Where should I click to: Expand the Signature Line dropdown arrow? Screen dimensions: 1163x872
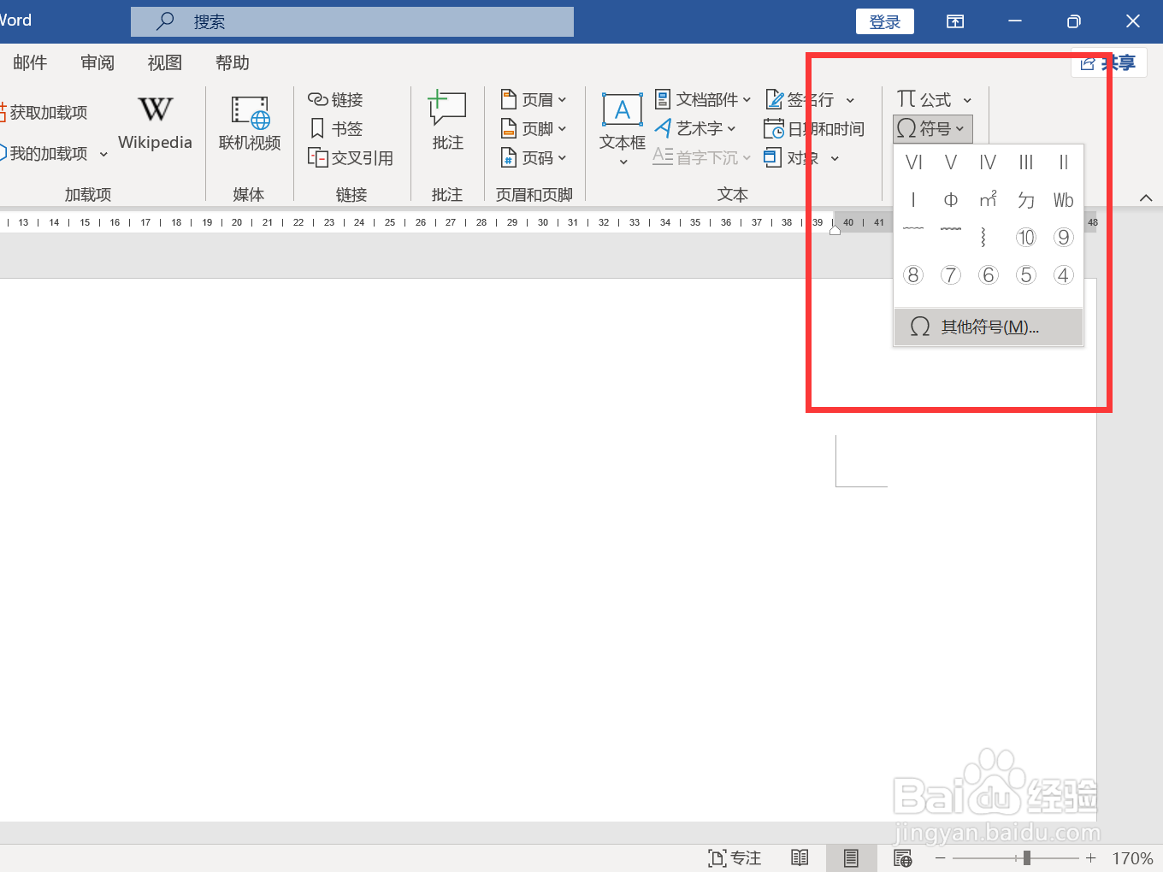[850, 101]
